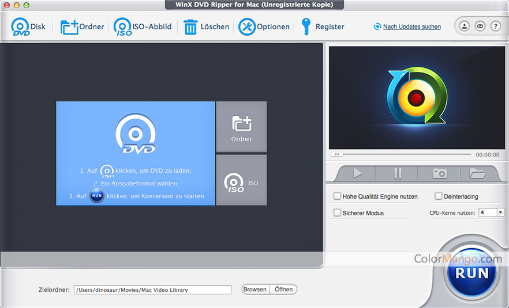Click the Öffnen button
This screenshot has height=308, width=509.
click(283, 289)
